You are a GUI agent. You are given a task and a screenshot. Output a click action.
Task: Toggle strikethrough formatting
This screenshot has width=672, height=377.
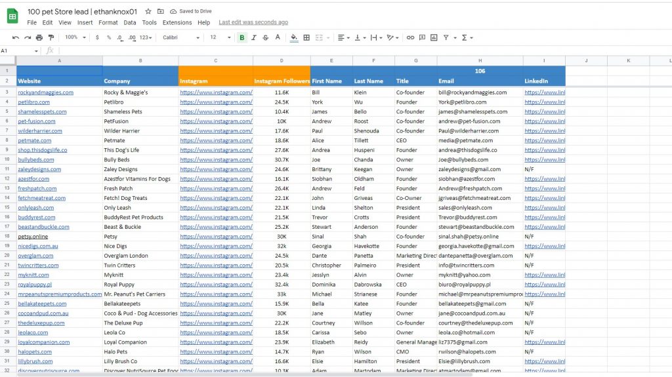pyautogui.click(x=266, y=38)
